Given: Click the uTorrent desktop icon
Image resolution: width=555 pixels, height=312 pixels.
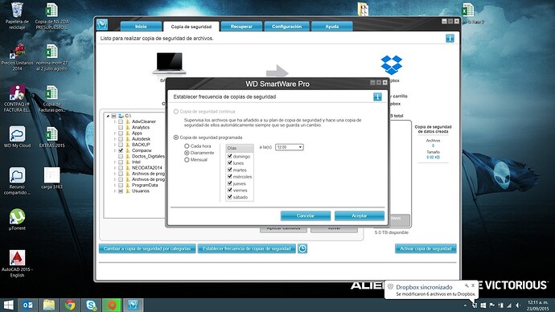Looking at the screenshot, I should (x=17, y=220).
